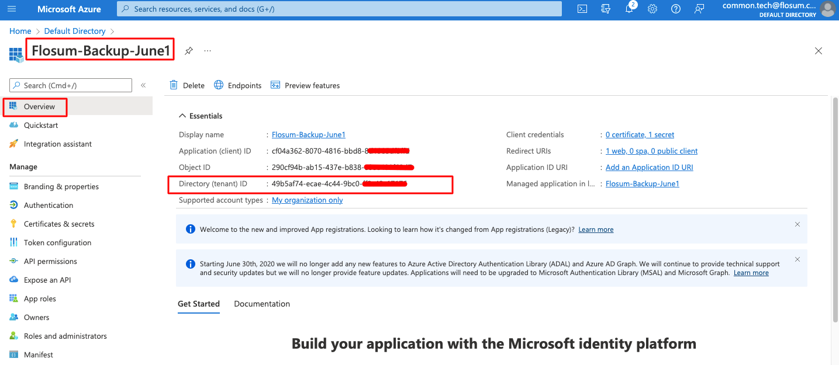Open the Feedback icon in header
The width and height of the screenshot is (839, 365).
699,9
